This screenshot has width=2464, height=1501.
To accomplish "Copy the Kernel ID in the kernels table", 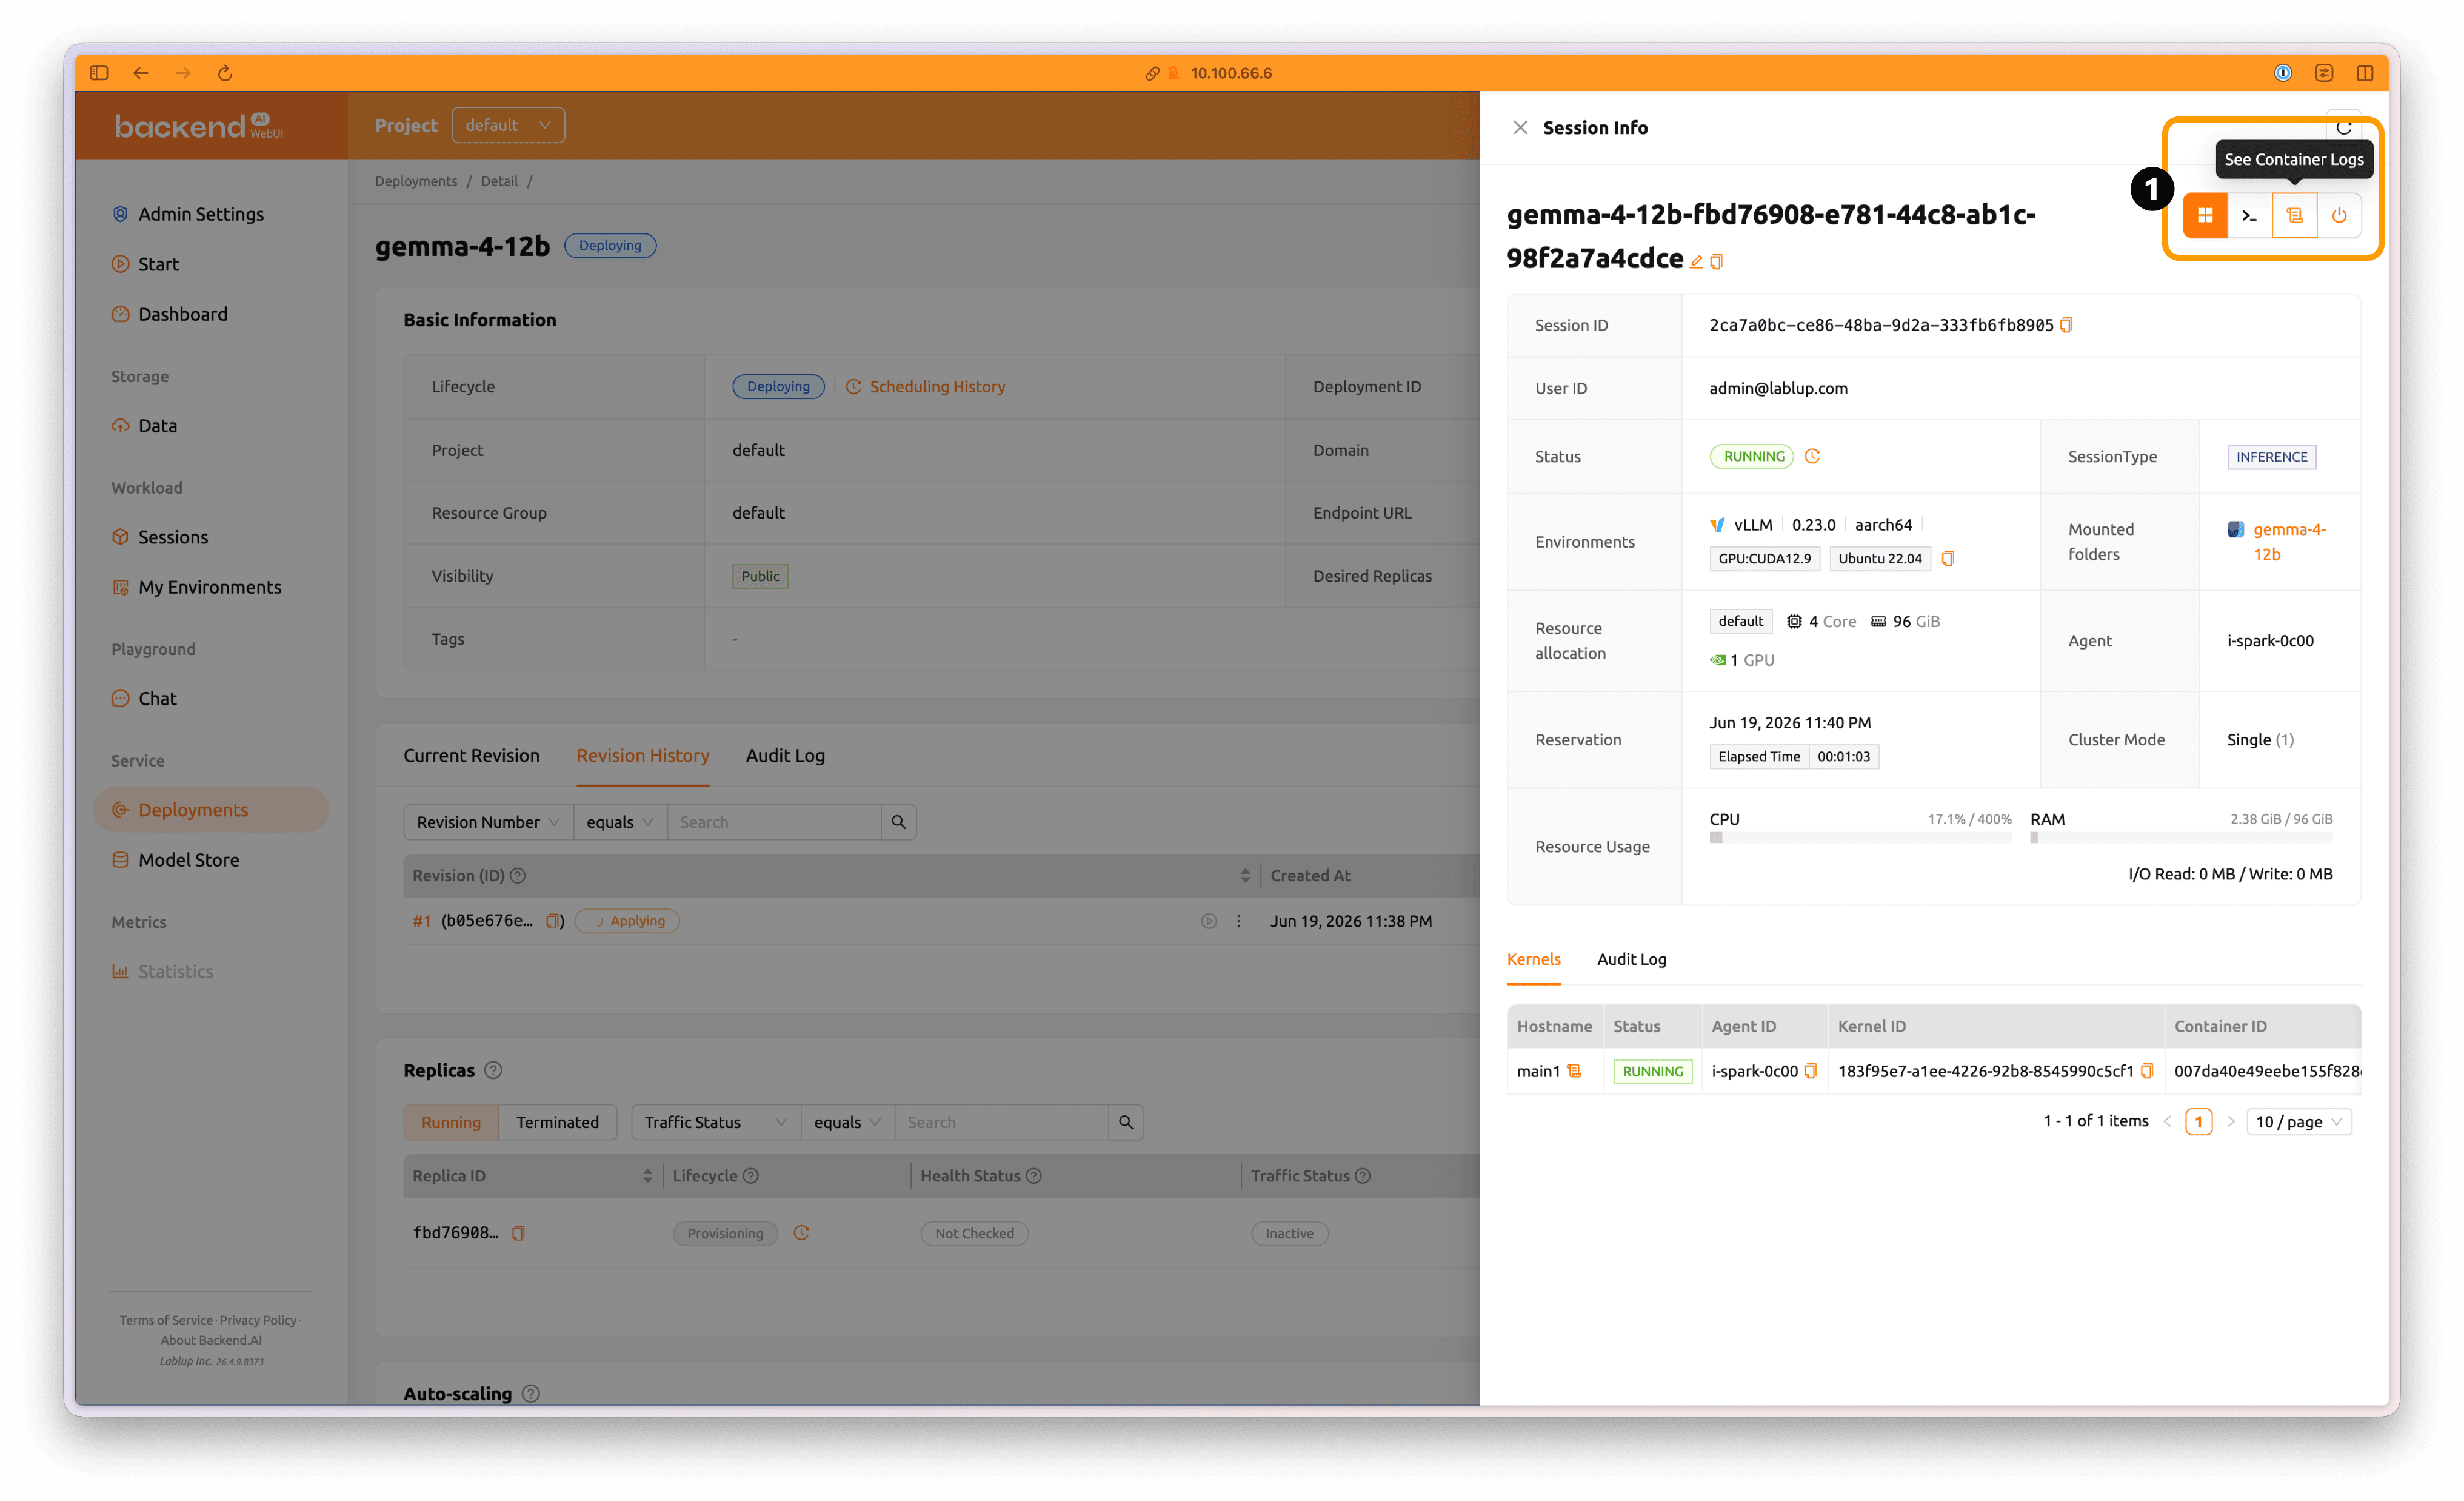I will (2146, 1071).
